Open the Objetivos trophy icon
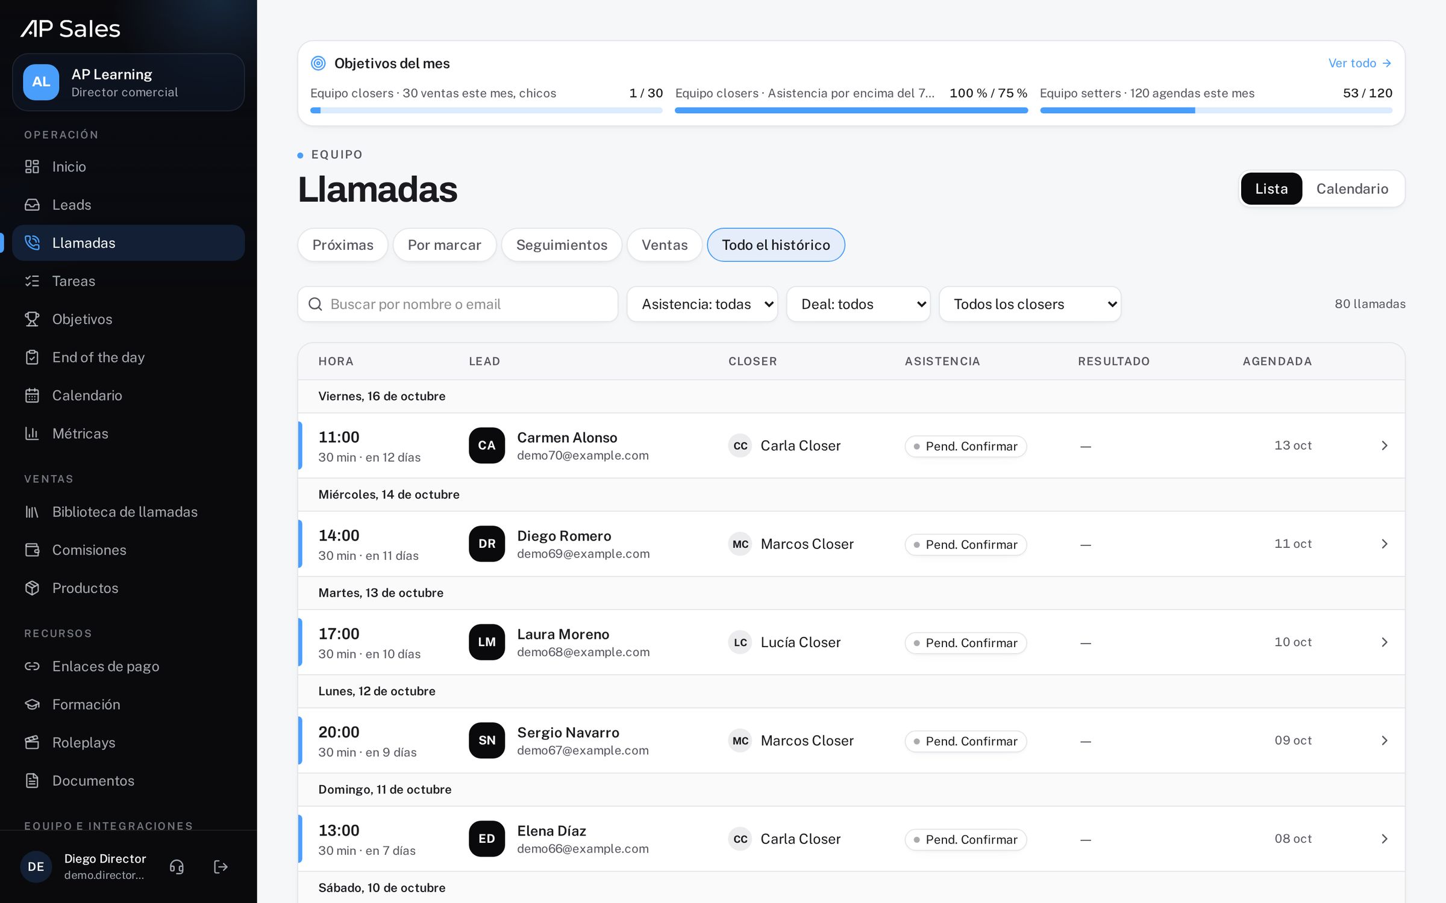Image resolution: width=1446 pixels, height=903 pixels. point(32,319)
